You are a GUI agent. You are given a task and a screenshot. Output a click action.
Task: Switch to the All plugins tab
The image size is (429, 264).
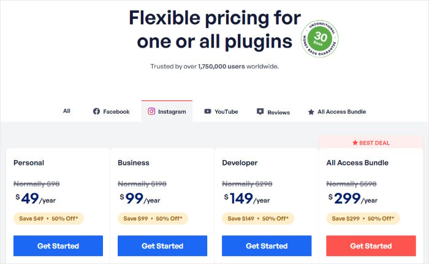coord(67,111)
